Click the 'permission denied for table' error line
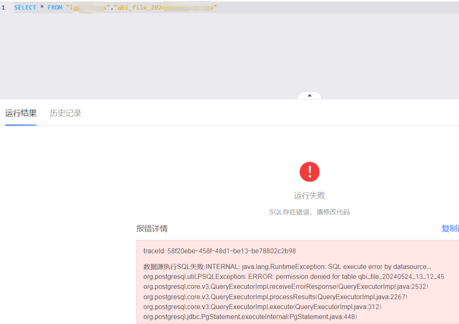Screen dimensions: 459x324 [294, 277]
